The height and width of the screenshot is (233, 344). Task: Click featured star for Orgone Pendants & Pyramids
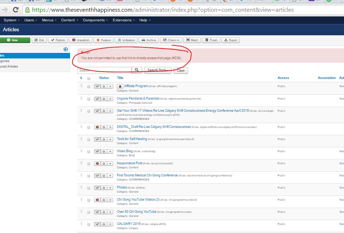104,99
